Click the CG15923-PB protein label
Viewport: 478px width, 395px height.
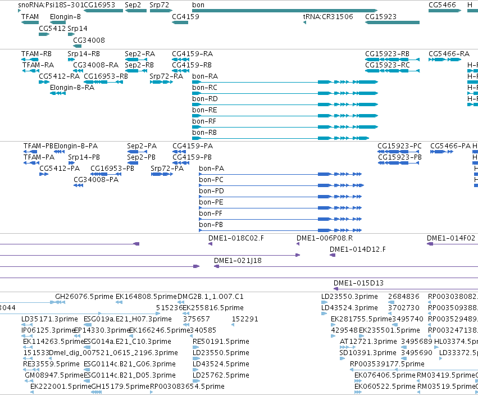click(400, 157)
